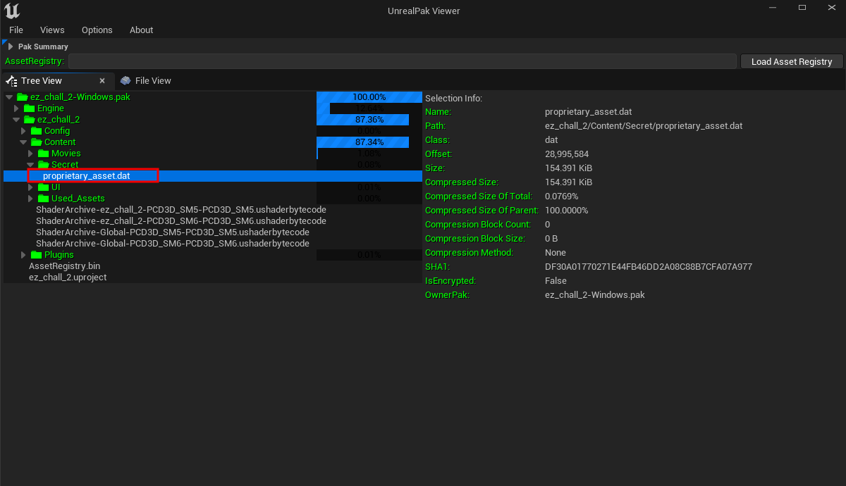Click the Unreal Engine logo icon
Image resolution: width=846 pixels, height=486 pixels.
point(12,11)
